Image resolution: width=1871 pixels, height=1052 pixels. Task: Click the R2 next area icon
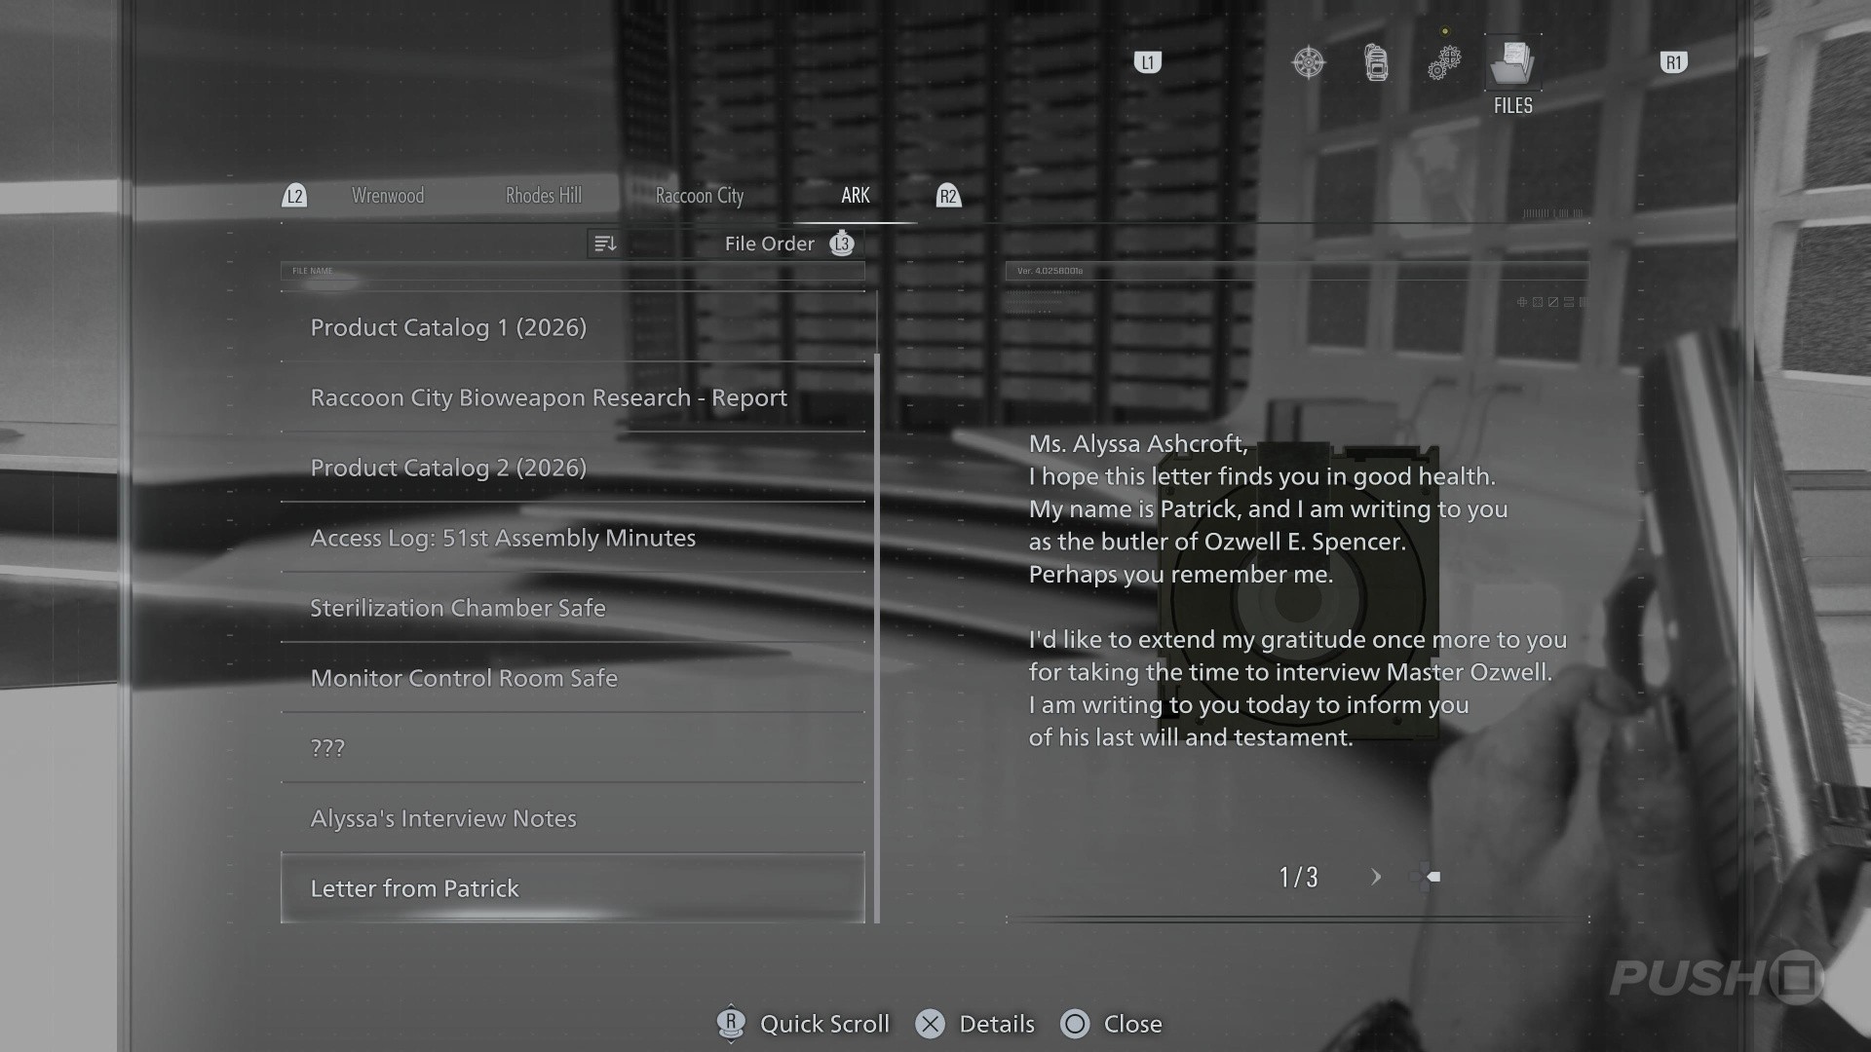tap(948, 196)
